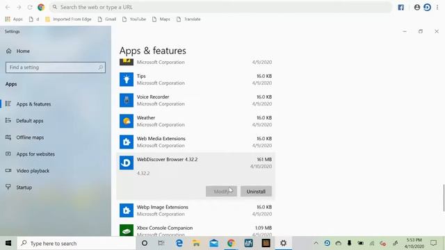
Task: Click the greyed-out Modify button
Action: point(221,192)
